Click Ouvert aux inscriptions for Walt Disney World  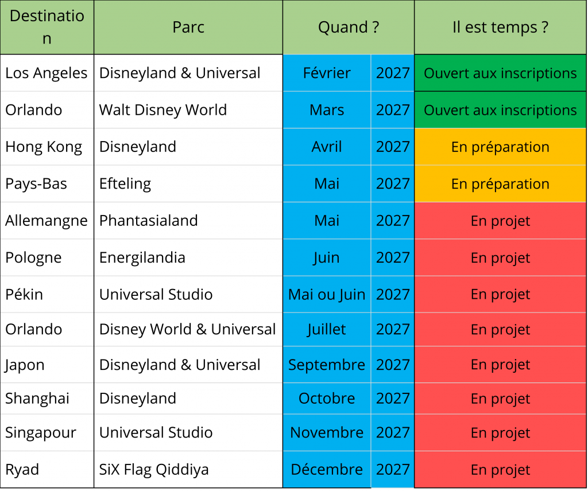coord(500,110)
